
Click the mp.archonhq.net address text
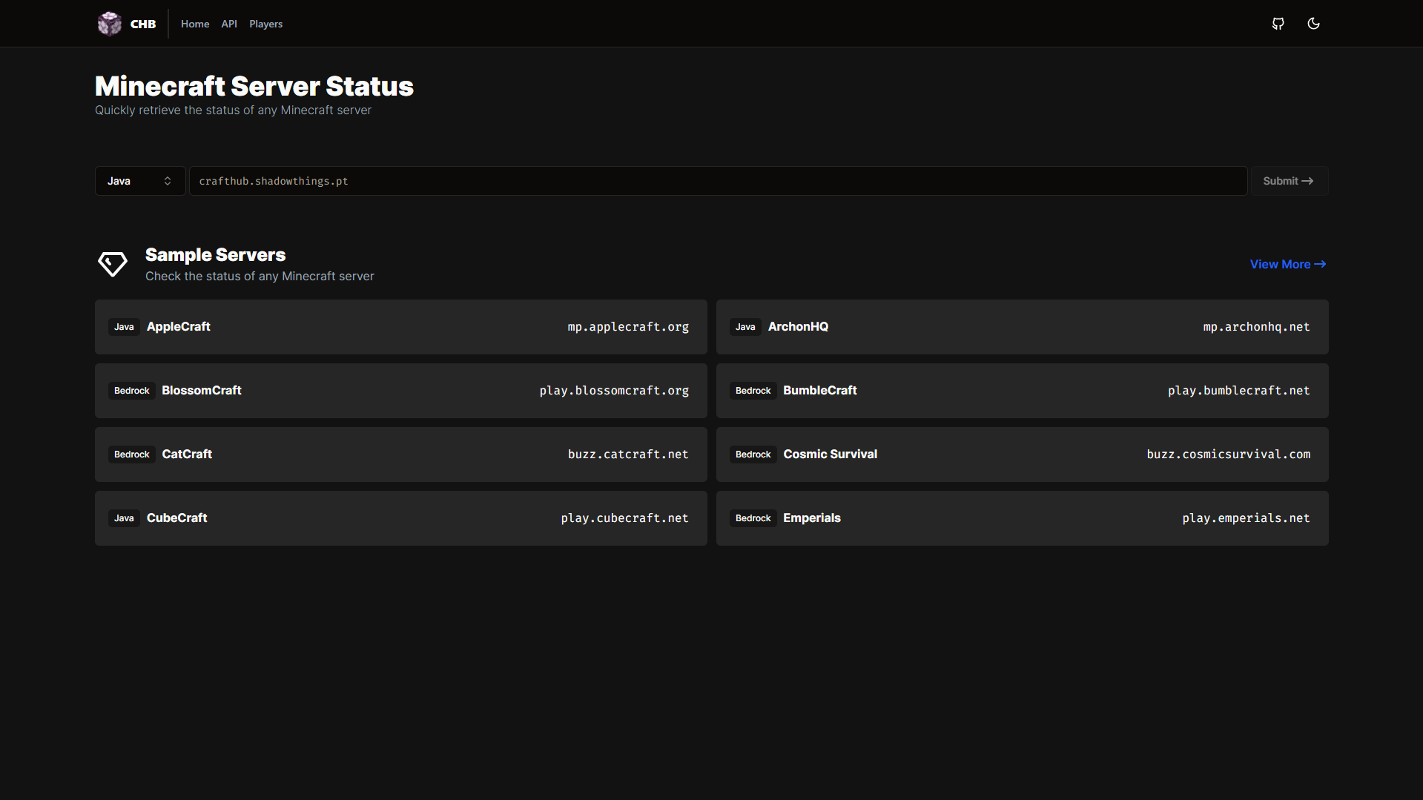click(x=1256, y=327)
